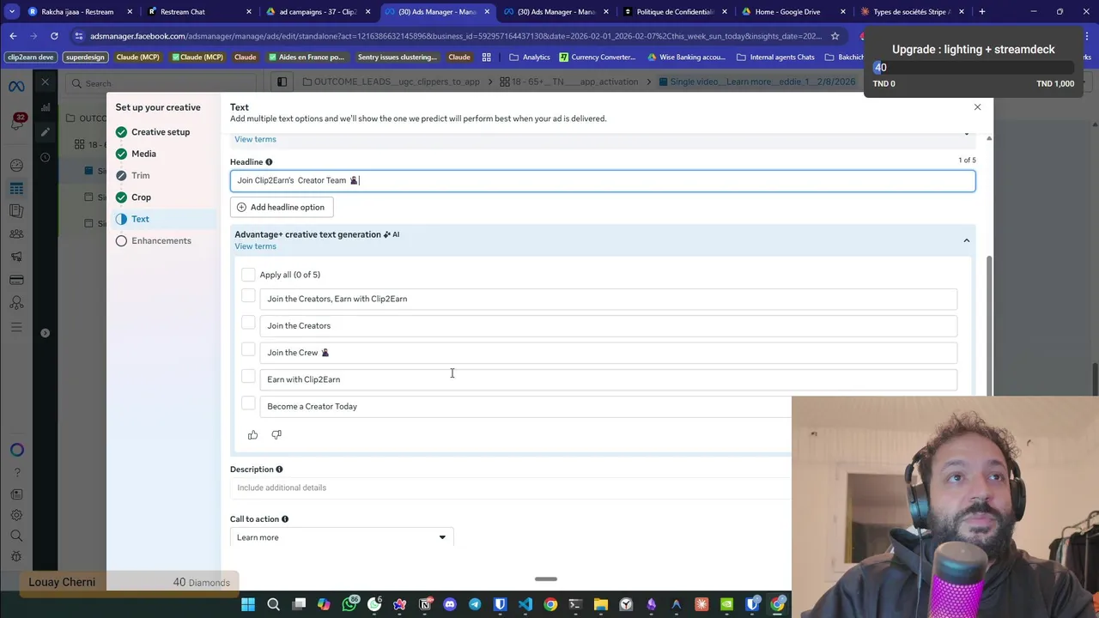This screenshot has height=618, width=1099.
Task: Switch to 'Restream Chat' browser tab
Action: click(x=197, y=12)
